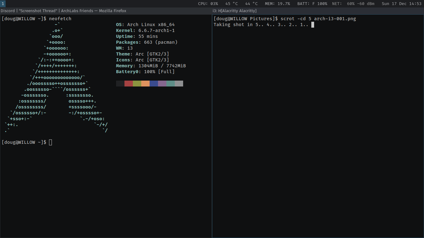Image resolution: width=424 pixels, height=238 pixels.
Task: Click the dark first color block in palette
Action: 120,84
